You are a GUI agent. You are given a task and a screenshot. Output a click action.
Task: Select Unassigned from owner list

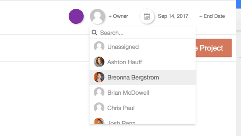tap(123, 47)
